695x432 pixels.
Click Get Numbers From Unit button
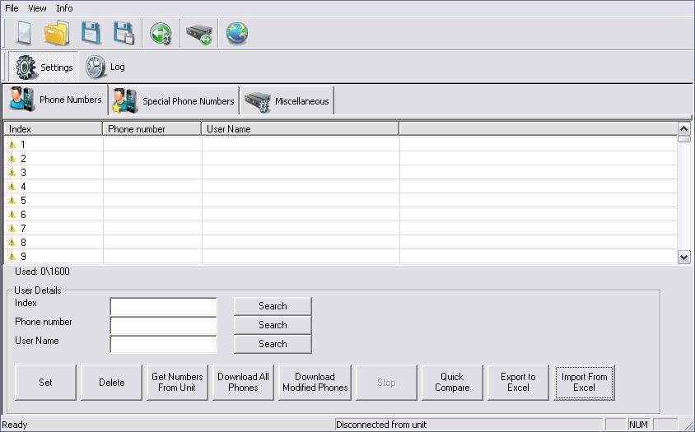[177, 383]
